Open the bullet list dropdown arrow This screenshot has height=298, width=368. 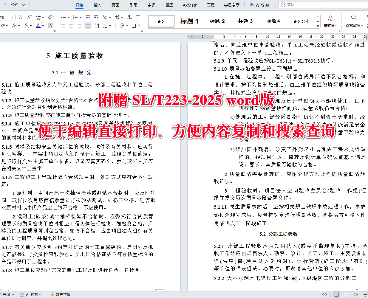point(68,17)
